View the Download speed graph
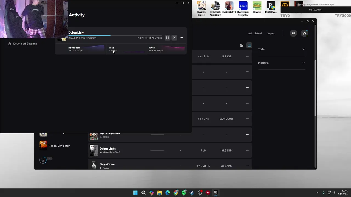Screen dimensions: 351x197 (93, 49)
